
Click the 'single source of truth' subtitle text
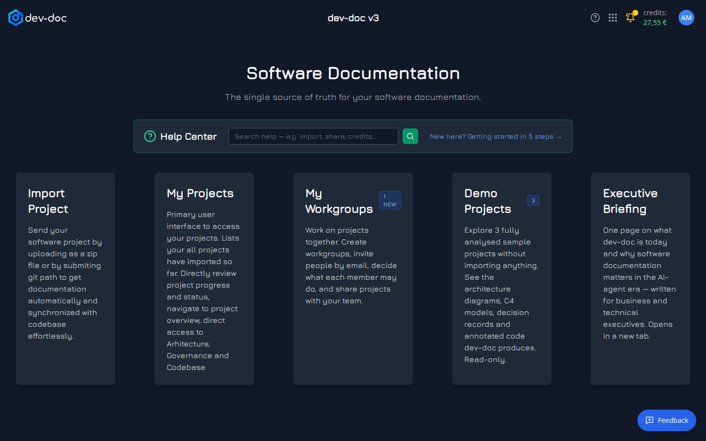tap(353, 97)
